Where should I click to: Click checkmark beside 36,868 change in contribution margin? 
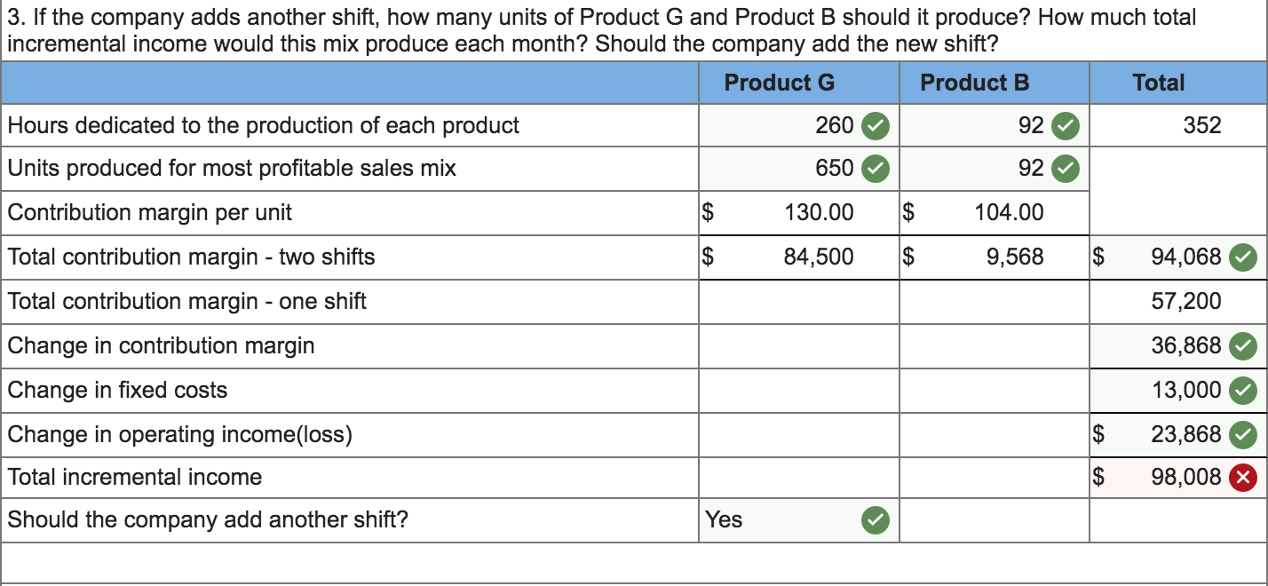click(x=1243, y=345)
